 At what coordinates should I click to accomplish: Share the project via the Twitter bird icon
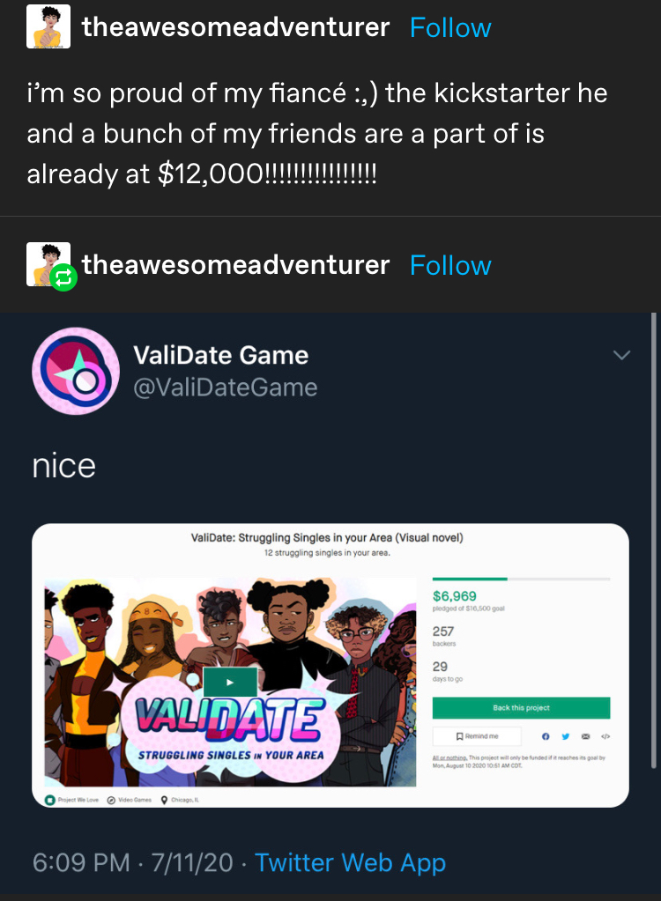pyautogui.click(x=565, y=736)
